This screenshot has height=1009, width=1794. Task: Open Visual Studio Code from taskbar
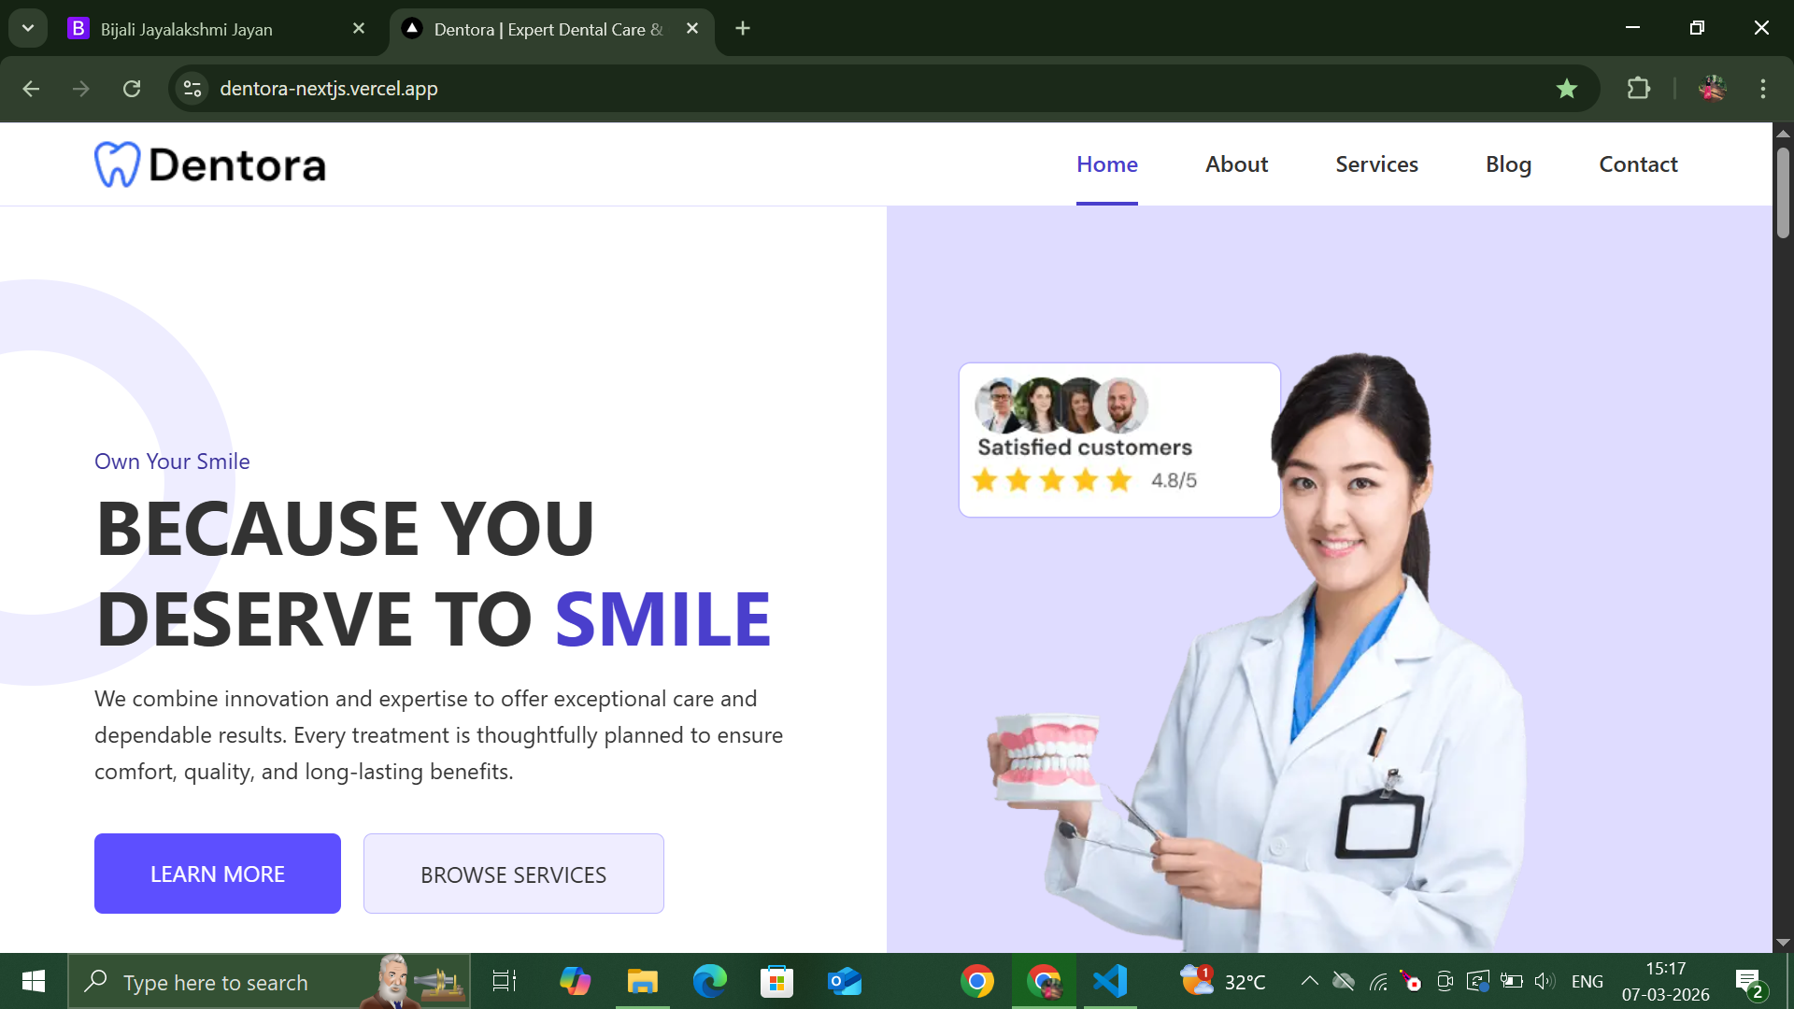click(1110, 982)
